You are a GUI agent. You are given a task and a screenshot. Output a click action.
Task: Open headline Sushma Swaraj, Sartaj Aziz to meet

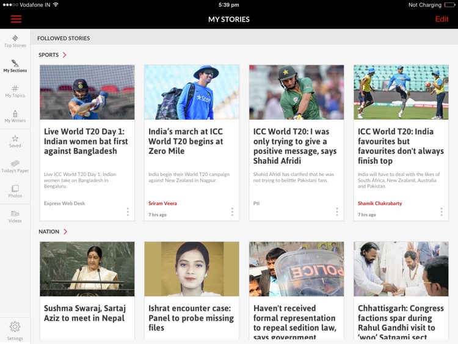85,313
